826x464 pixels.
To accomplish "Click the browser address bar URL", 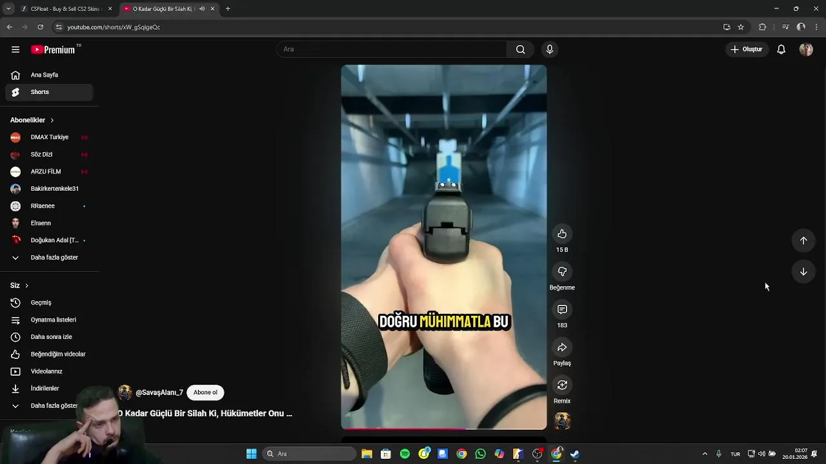I will 114,27.
